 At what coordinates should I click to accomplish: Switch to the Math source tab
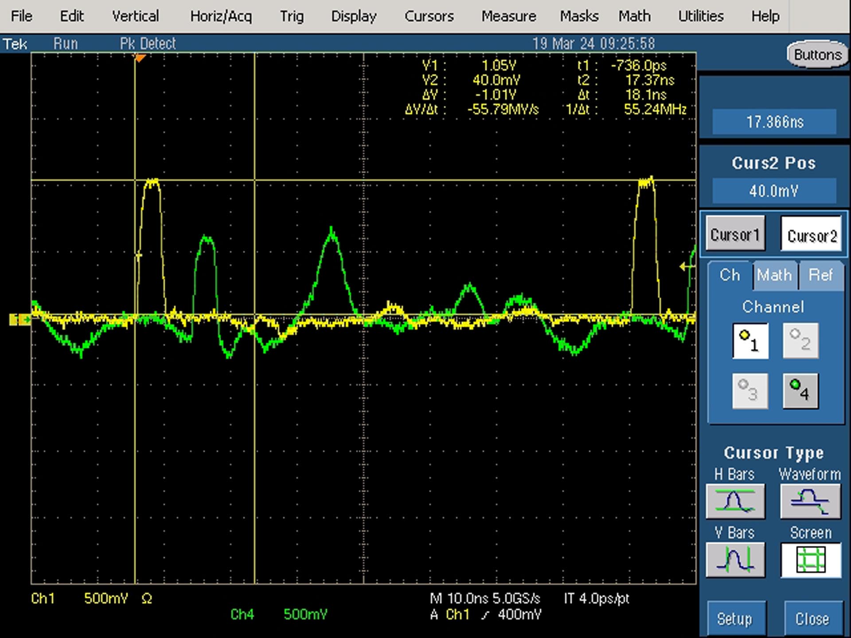point(774,275)
